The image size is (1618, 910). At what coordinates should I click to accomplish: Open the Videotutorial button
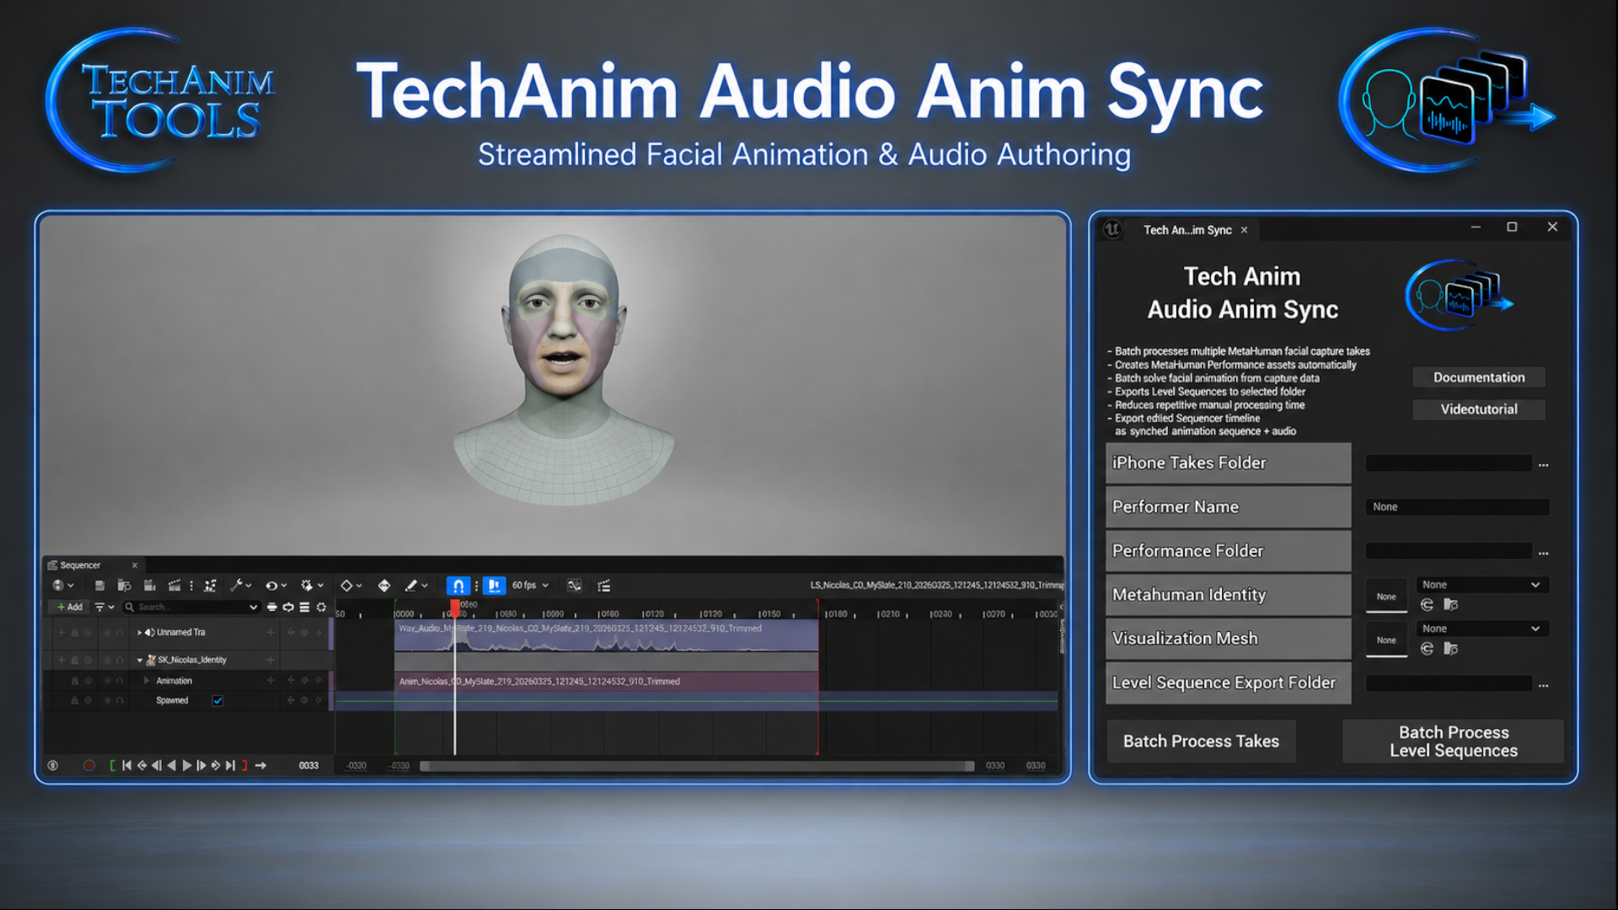[1479, 409]
